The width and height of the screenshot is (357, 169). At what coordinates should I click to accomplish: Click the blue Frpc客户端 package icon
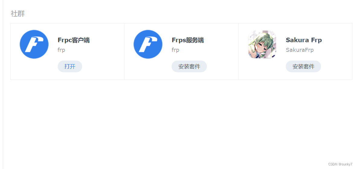click(x=34, y=44)
